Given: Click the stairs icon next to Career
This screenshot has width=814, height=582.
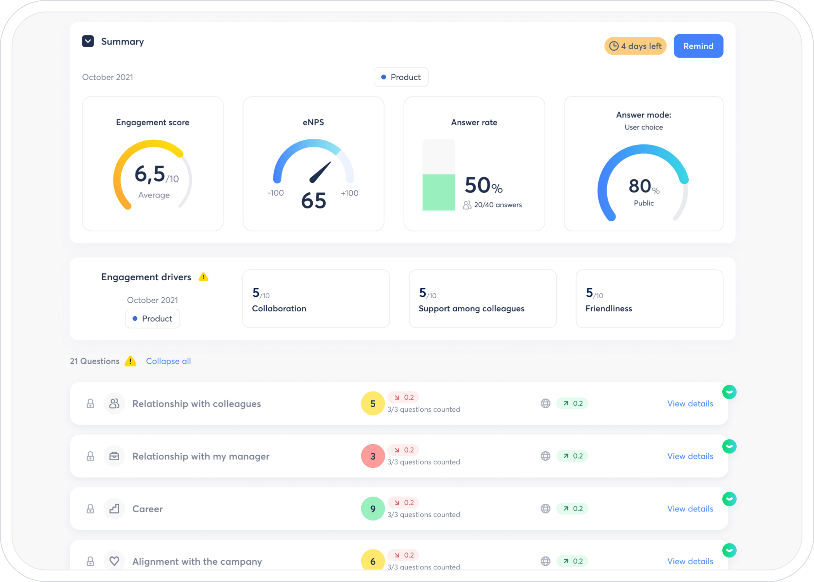Looking at the screenshot, I should tap(114, 509).
